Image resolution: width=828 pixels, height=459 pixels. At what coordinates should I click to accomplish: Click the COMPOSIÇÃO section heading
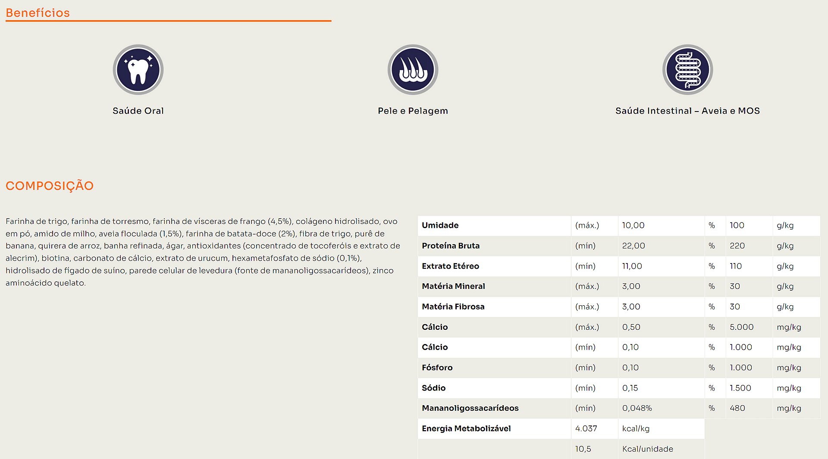click(50, 186)
